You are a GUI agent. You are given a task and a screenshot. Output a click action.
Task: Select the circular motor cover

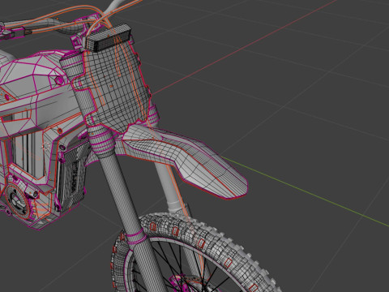point(17,200)
